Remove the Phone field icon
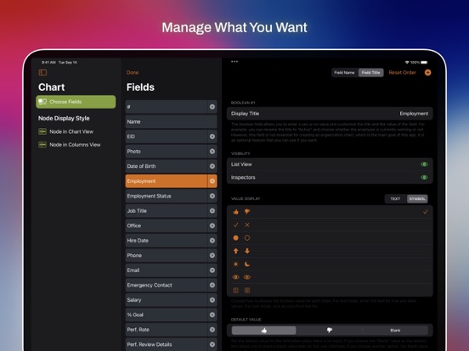Screen dimensions: 469x351 (212, 255)
